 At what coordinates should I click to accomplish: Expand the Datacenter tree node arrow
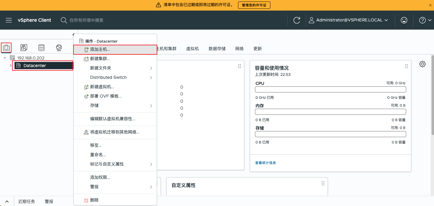click(x=11, y=66)
